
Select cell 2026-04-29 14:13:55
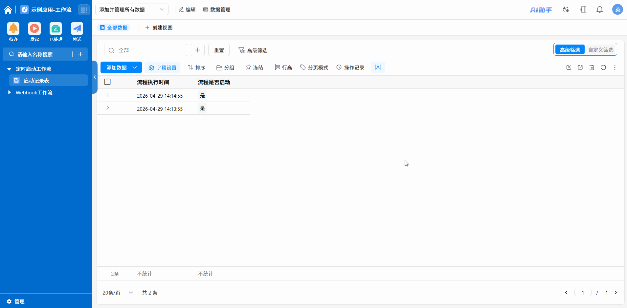coord(163,108)
